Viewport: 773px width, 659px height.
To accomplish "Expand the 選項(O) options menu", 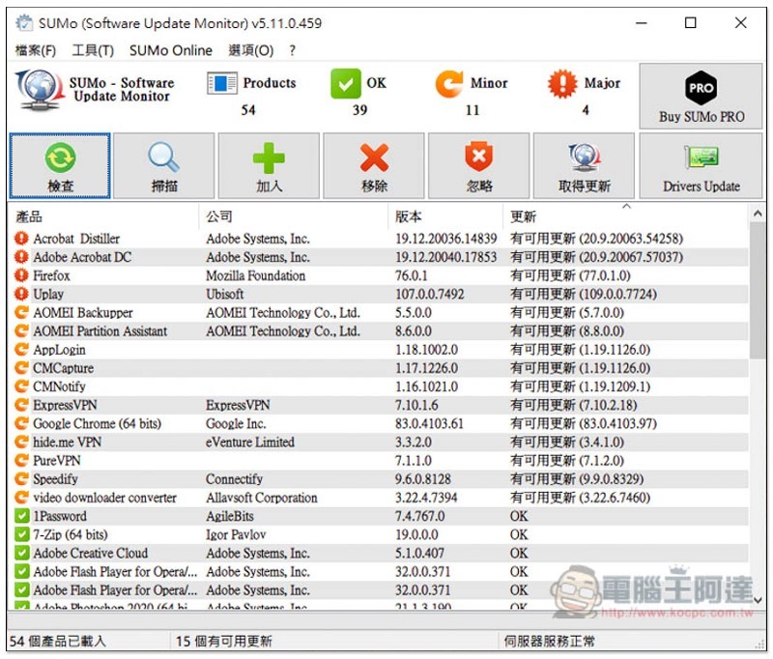I will (250, 50).
